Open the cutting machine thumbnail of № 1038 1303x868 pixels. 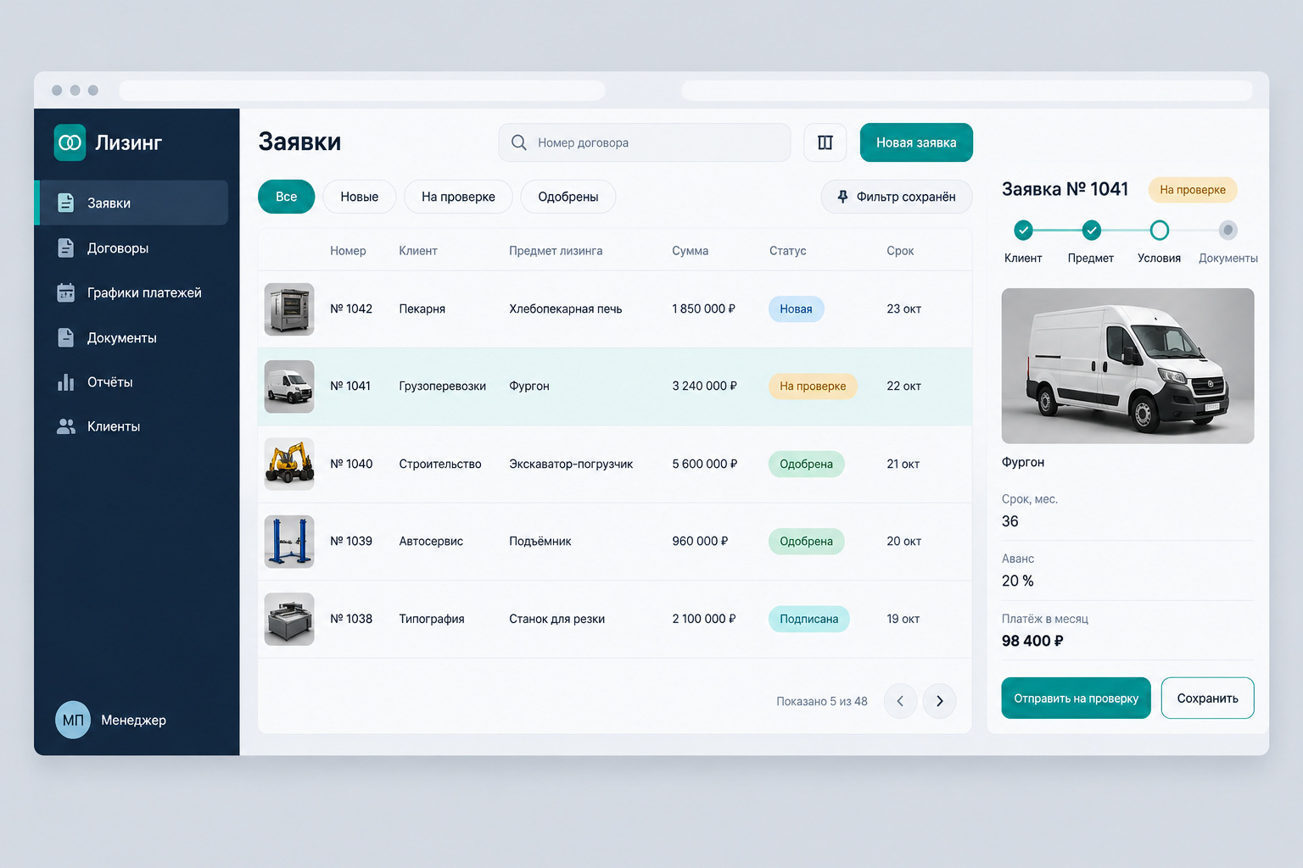click(289, 619)
